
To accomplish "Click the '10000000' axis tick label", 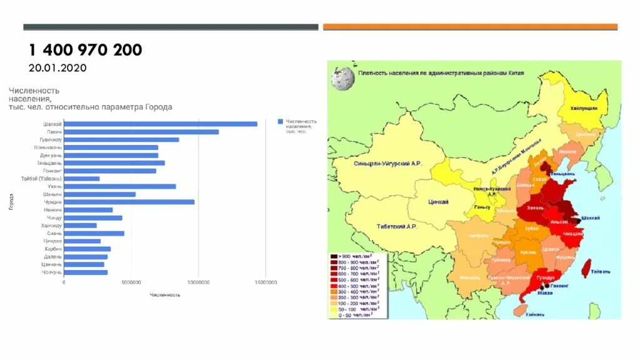I will [198, 282].
